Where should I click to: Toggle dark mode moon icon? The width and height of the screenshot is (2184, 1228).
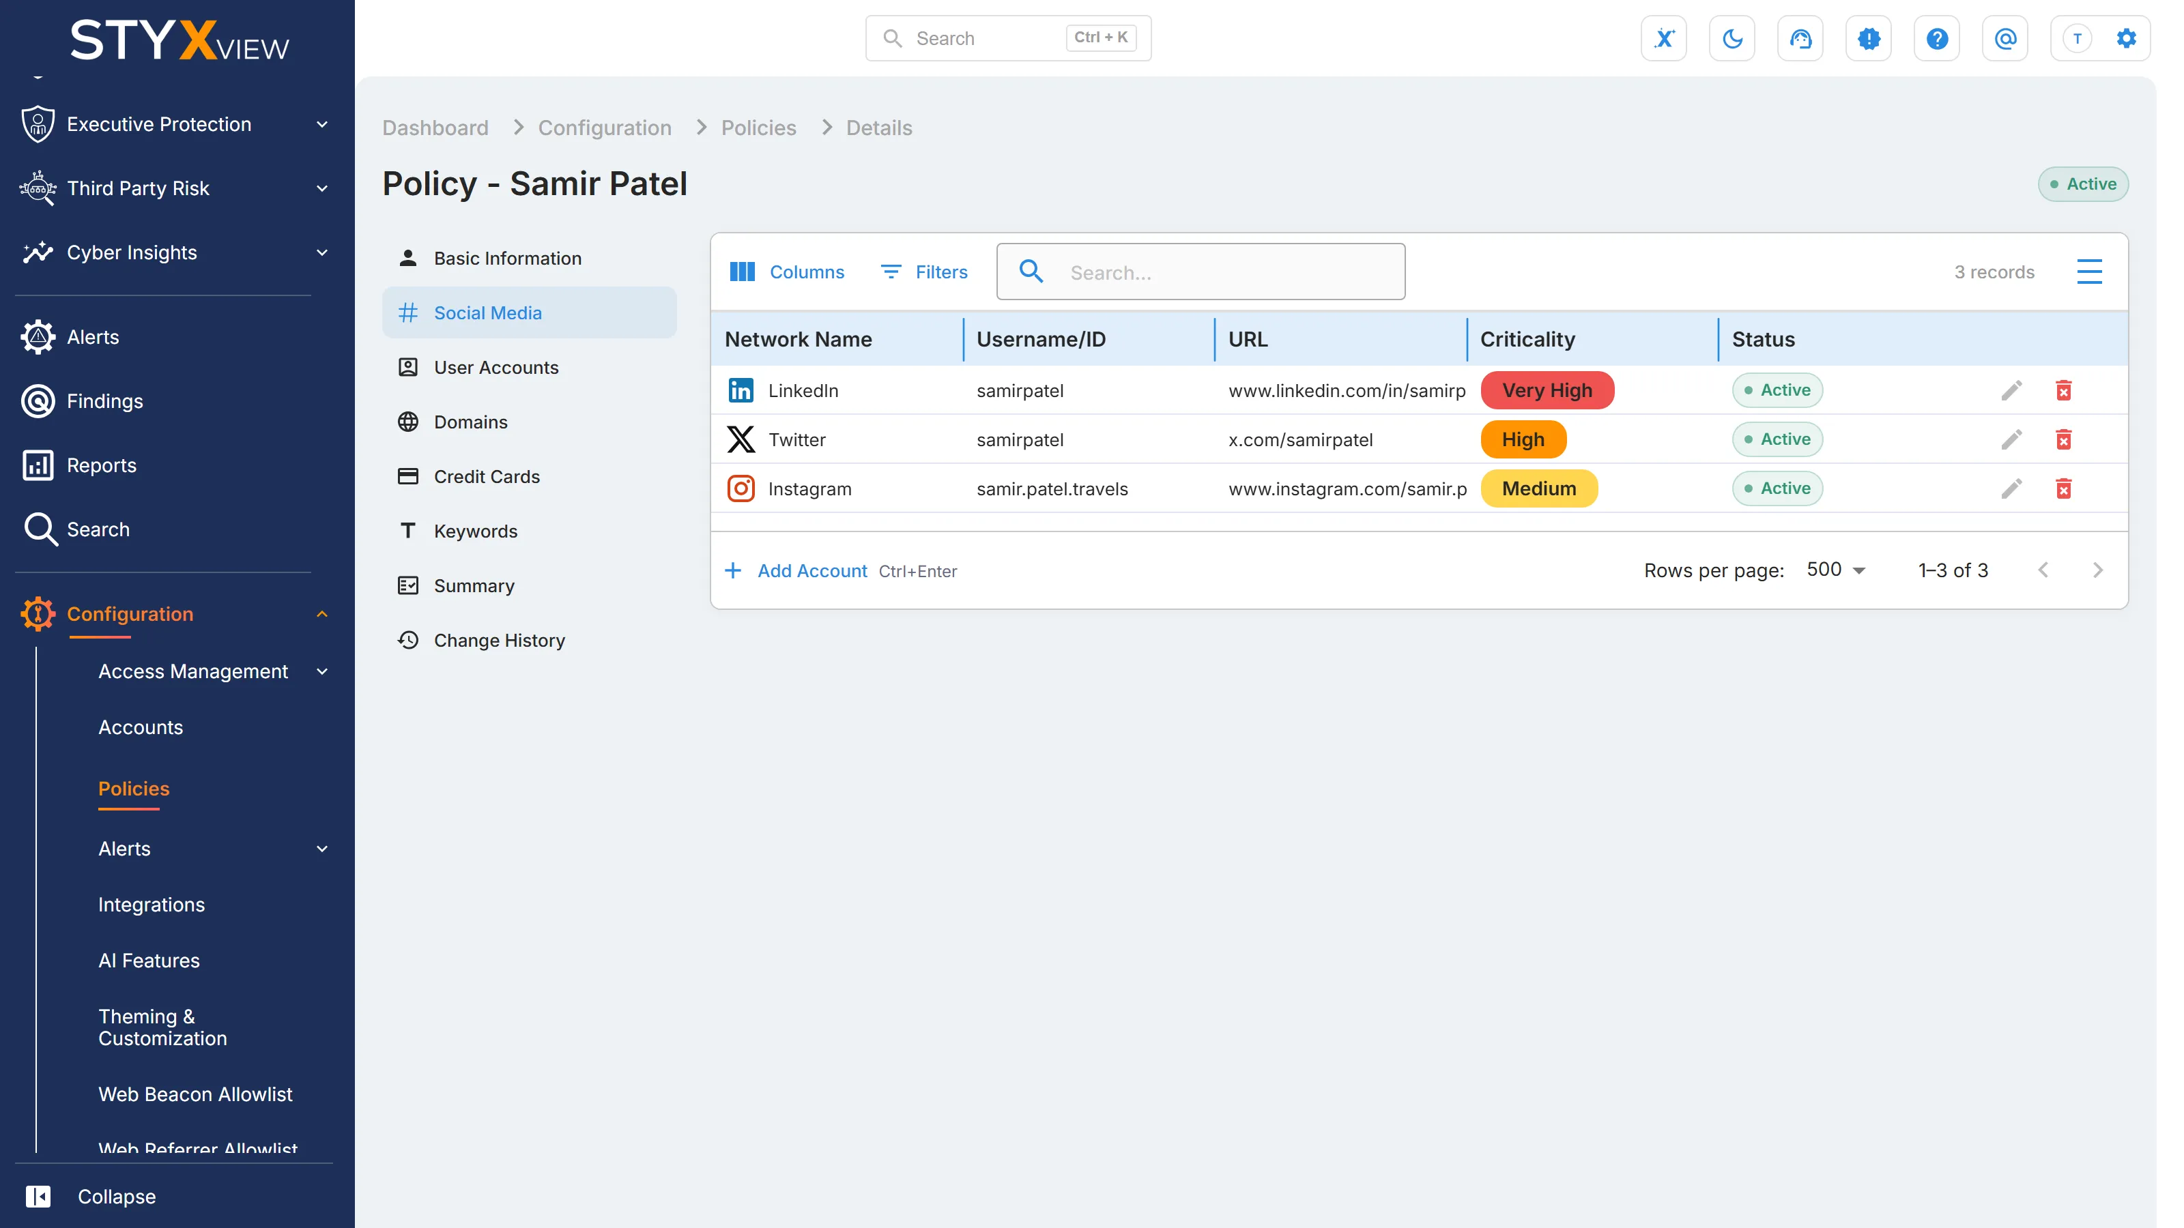pyautogui.click(x=1732, y=38)
